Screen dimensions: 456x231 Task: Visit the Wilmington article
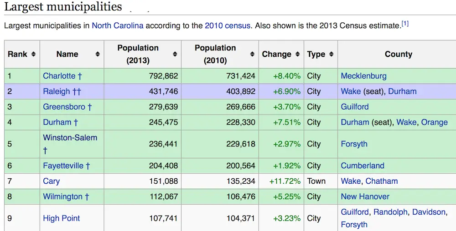pyautogui.click(x=62, y=196)
